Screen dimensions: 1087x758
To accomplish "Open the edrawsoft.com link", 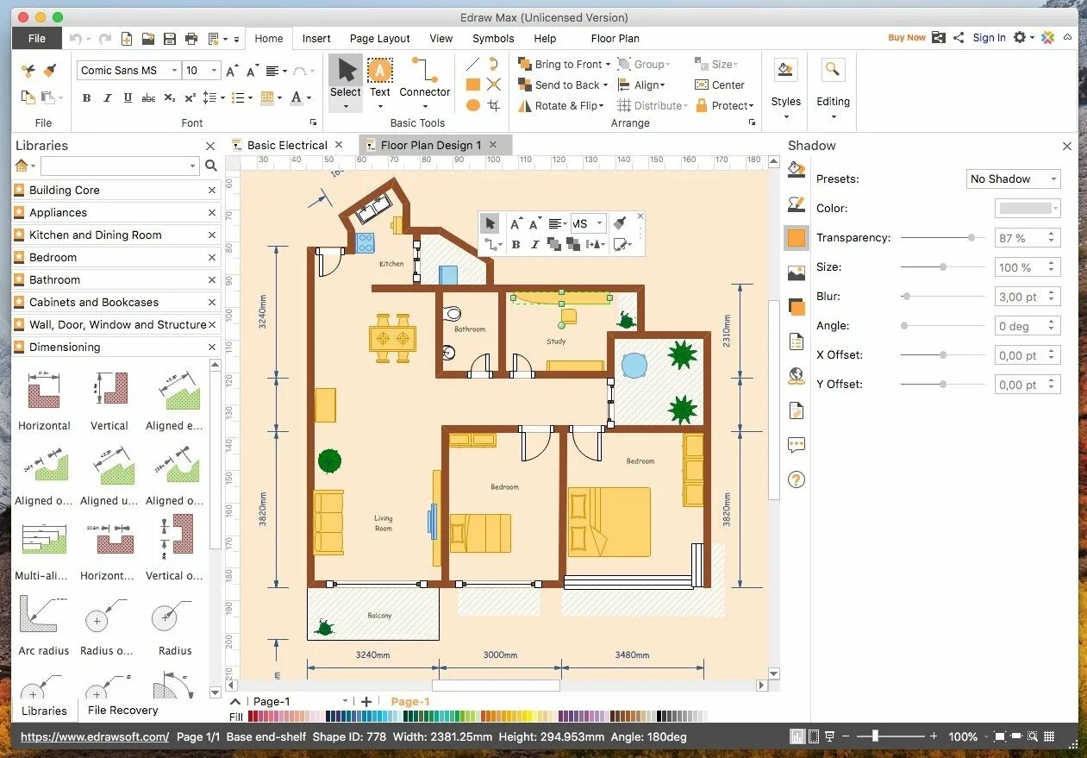I will (x=95, y=736).
